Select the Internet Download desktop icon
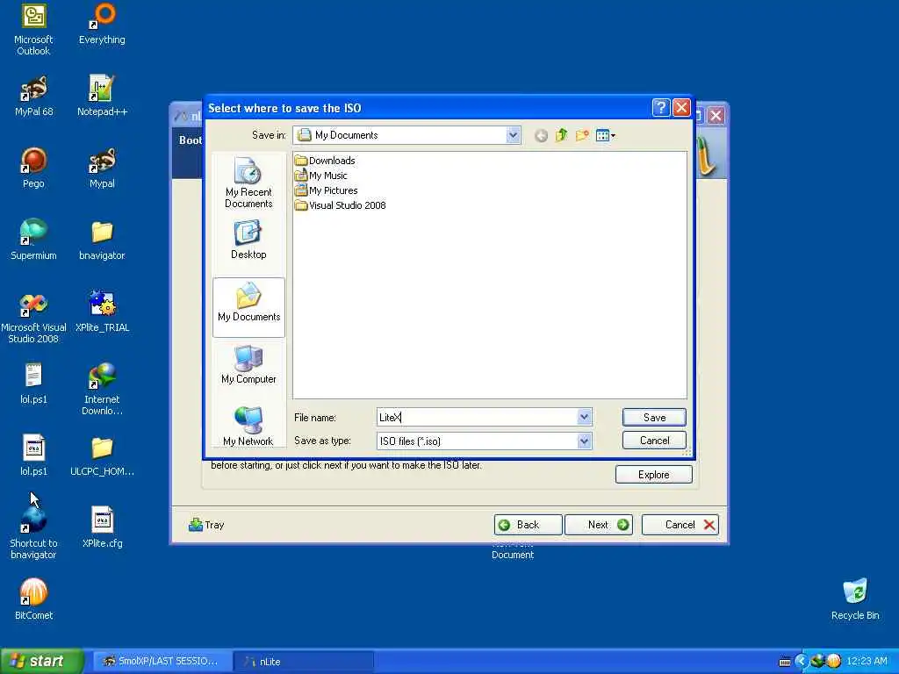 tap(102, 389)
